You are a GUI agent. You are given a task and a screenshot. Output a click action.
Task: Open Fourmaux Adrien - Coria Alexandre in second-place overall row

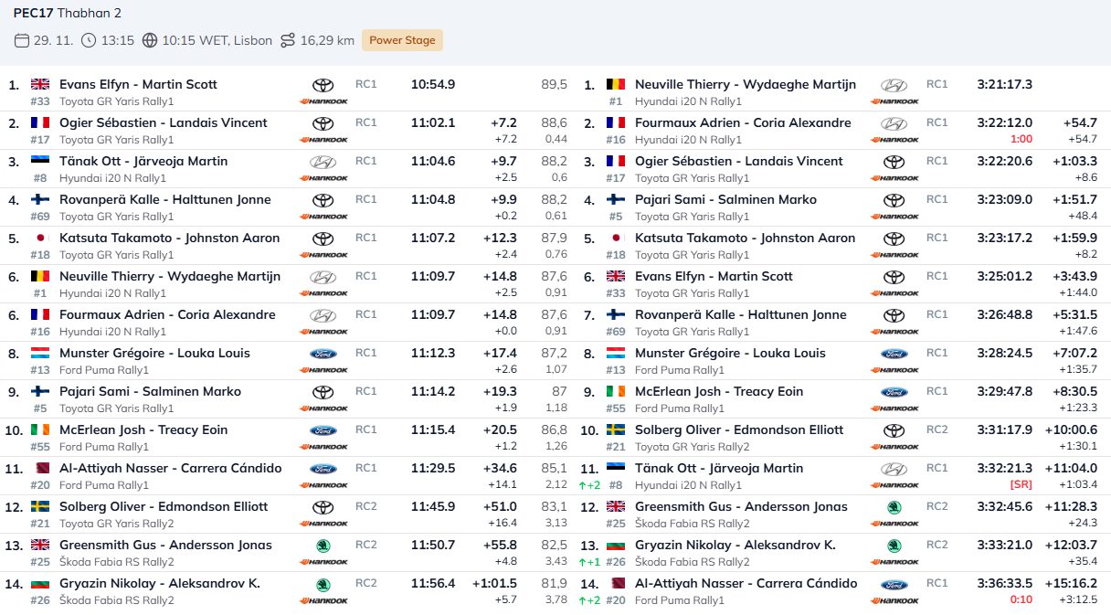[742, 122]
